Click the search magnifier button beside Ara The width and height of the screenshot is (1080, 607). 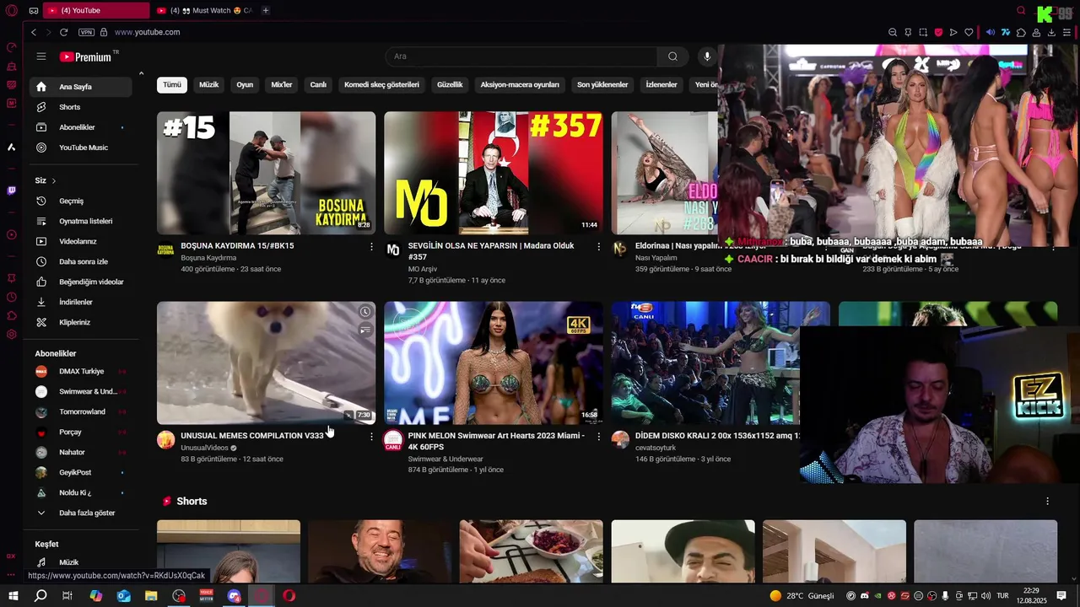pyautogui.click(x=672, y=56)
